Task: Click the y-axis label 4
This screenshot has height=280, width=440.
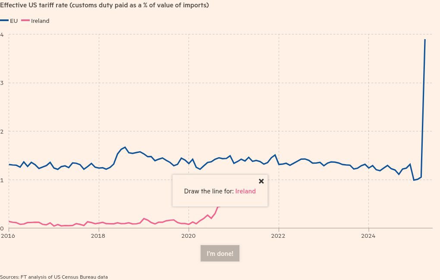Action: pos(2,35)
